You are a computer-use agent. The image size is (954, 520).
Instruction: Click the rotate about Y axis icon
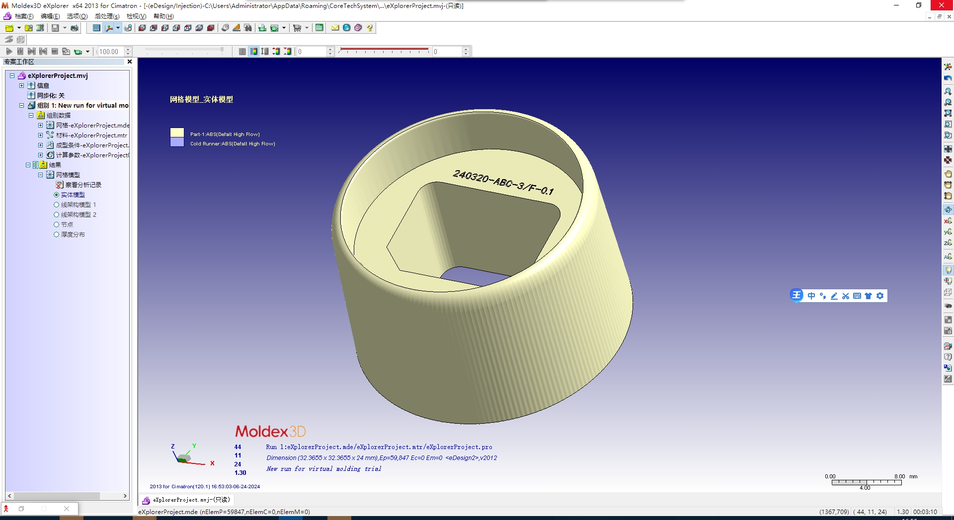click(x=948, y=232)
